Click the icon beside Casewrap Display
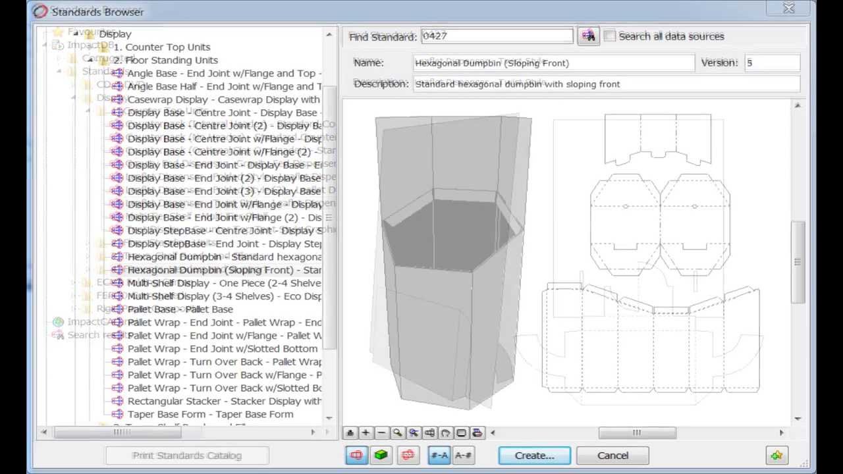 point(117,99)
